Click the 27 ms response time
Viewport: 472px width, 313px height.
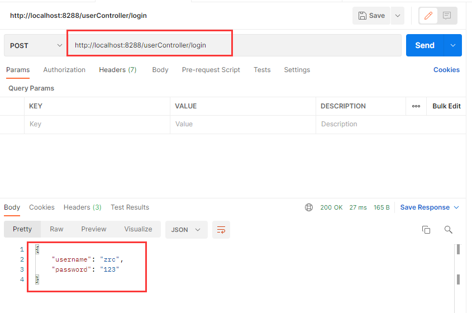(358, 207)
